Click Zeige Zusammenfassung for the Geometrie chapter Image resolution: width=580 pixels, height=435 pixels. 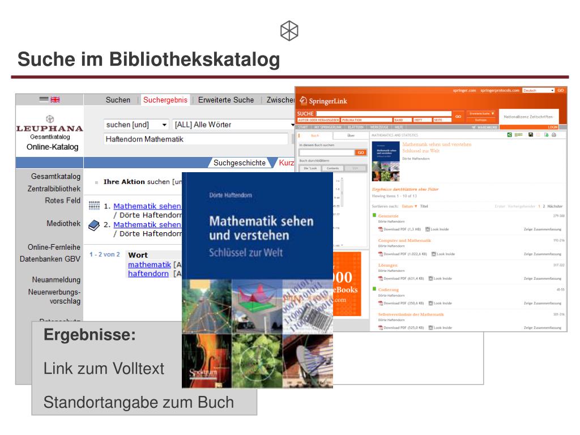[542, 229]
